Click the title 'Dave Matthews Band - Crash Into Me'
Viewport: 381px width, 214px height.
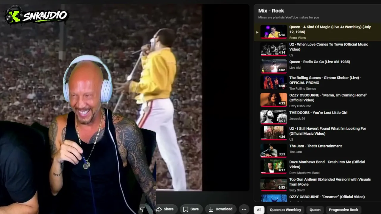pyautogui.click(x=327, y=164)
